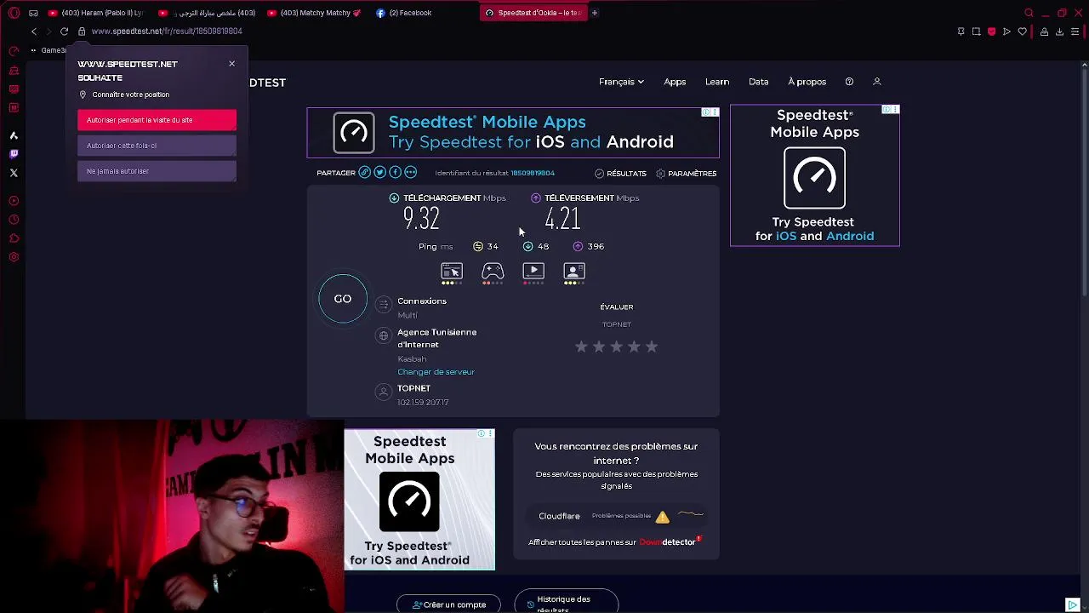Open Twitch panel in the sidebar

tap(14, 154)
